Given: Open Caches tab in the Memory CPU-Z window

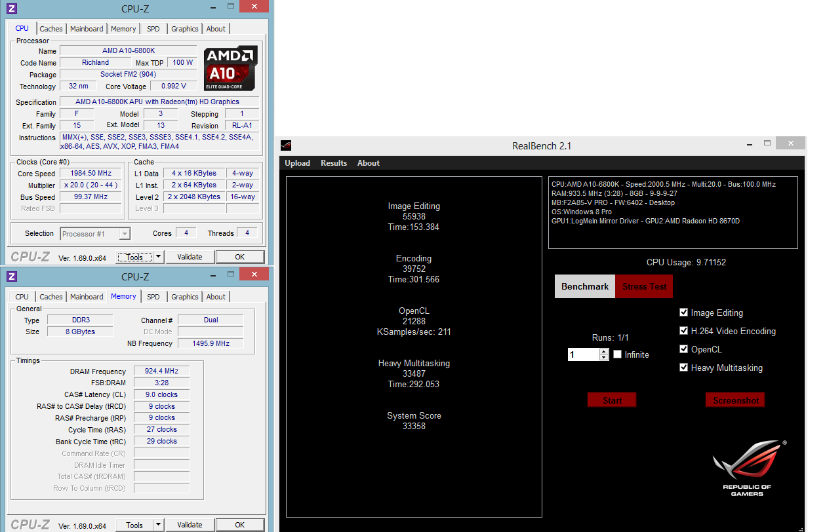Looking at the screenshot, I should 51,297.
